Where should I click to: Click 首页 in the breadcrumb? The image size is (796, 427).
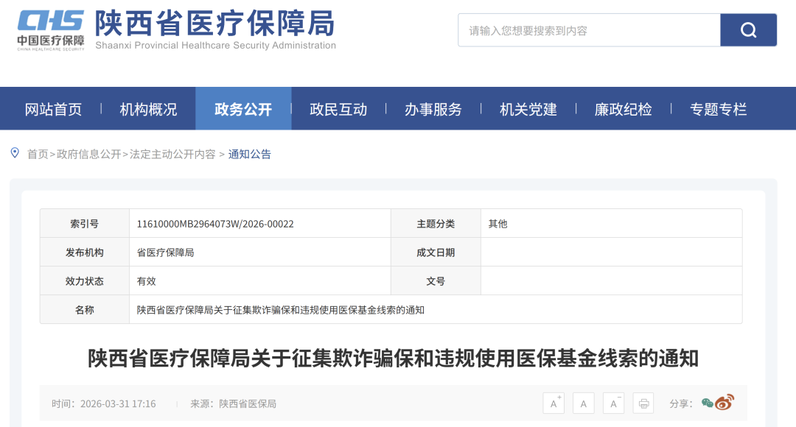coord(38,154)
